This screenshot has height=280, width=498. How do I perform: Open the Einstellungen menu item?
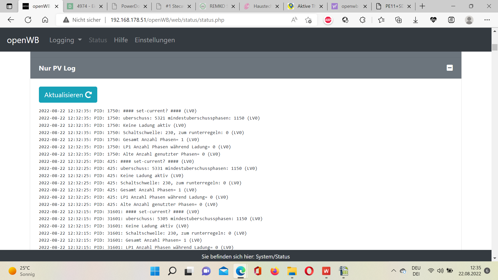pyautogui.click(x=155, y=40)
